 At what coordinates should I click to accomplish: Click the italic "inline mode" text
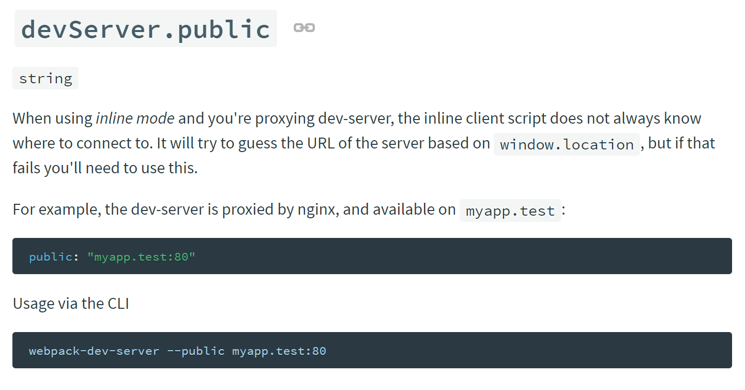point(135,118)
